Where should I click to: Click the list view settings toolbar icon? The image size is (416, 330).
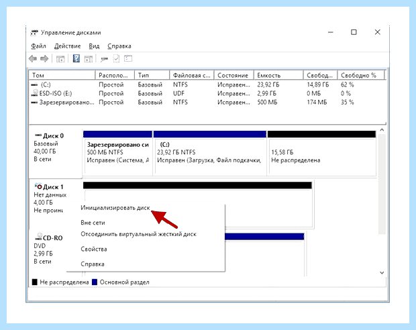coord(128,58)
